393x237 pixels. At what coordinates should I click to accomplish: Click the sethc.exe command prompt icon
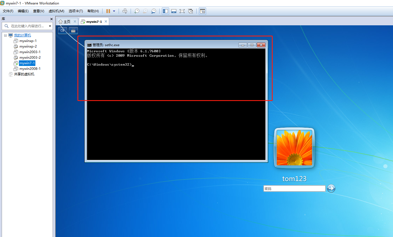point(89,45)
